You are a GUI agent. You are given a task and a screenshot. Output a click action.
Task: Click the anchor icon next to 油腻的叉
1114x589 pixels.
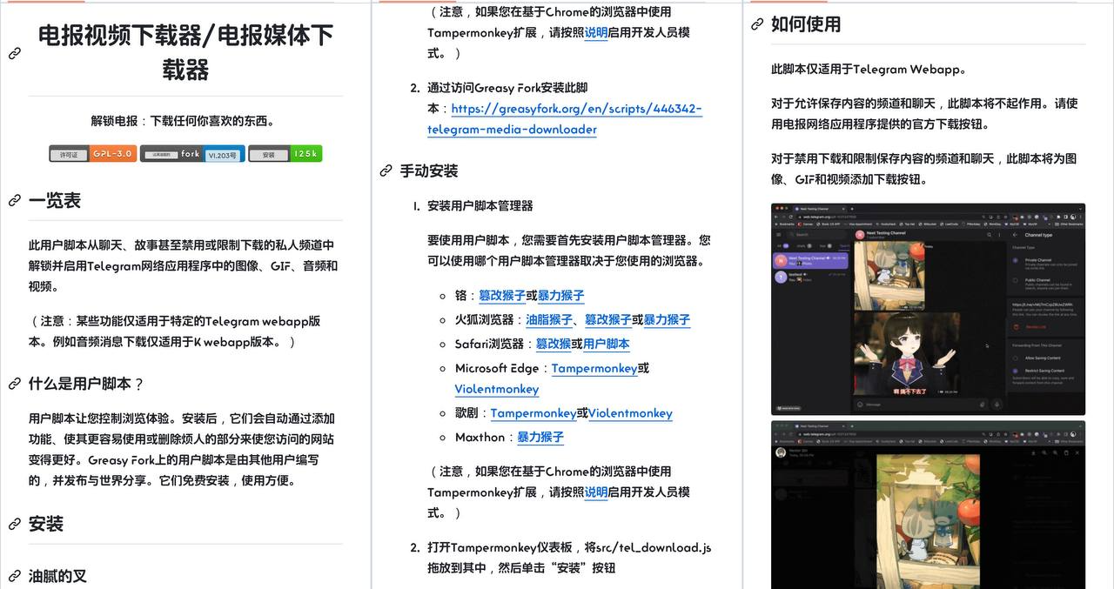tap(15, 576)
